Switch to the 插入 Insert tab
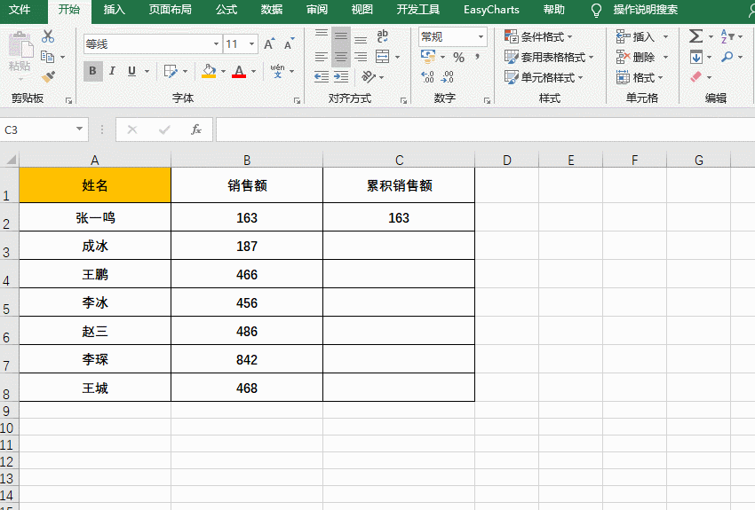The width and height of the screenshot is (755, 510). click(115, 10)
